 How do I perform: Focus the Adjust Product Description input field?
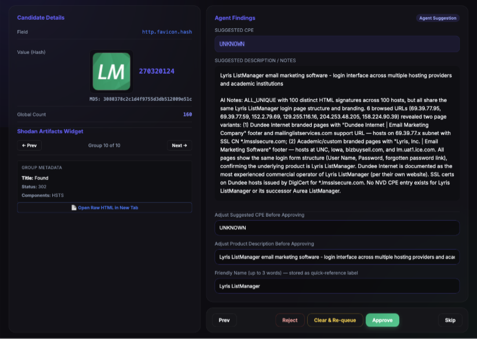pyautogui.click(x=337, y=257)
